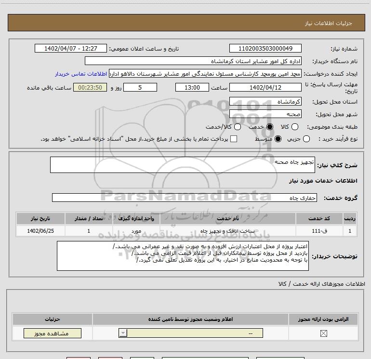Viewport: 371px width, 359px height.
Task: Click the response deadline date 1402/04/12
Action: (265, 87)
